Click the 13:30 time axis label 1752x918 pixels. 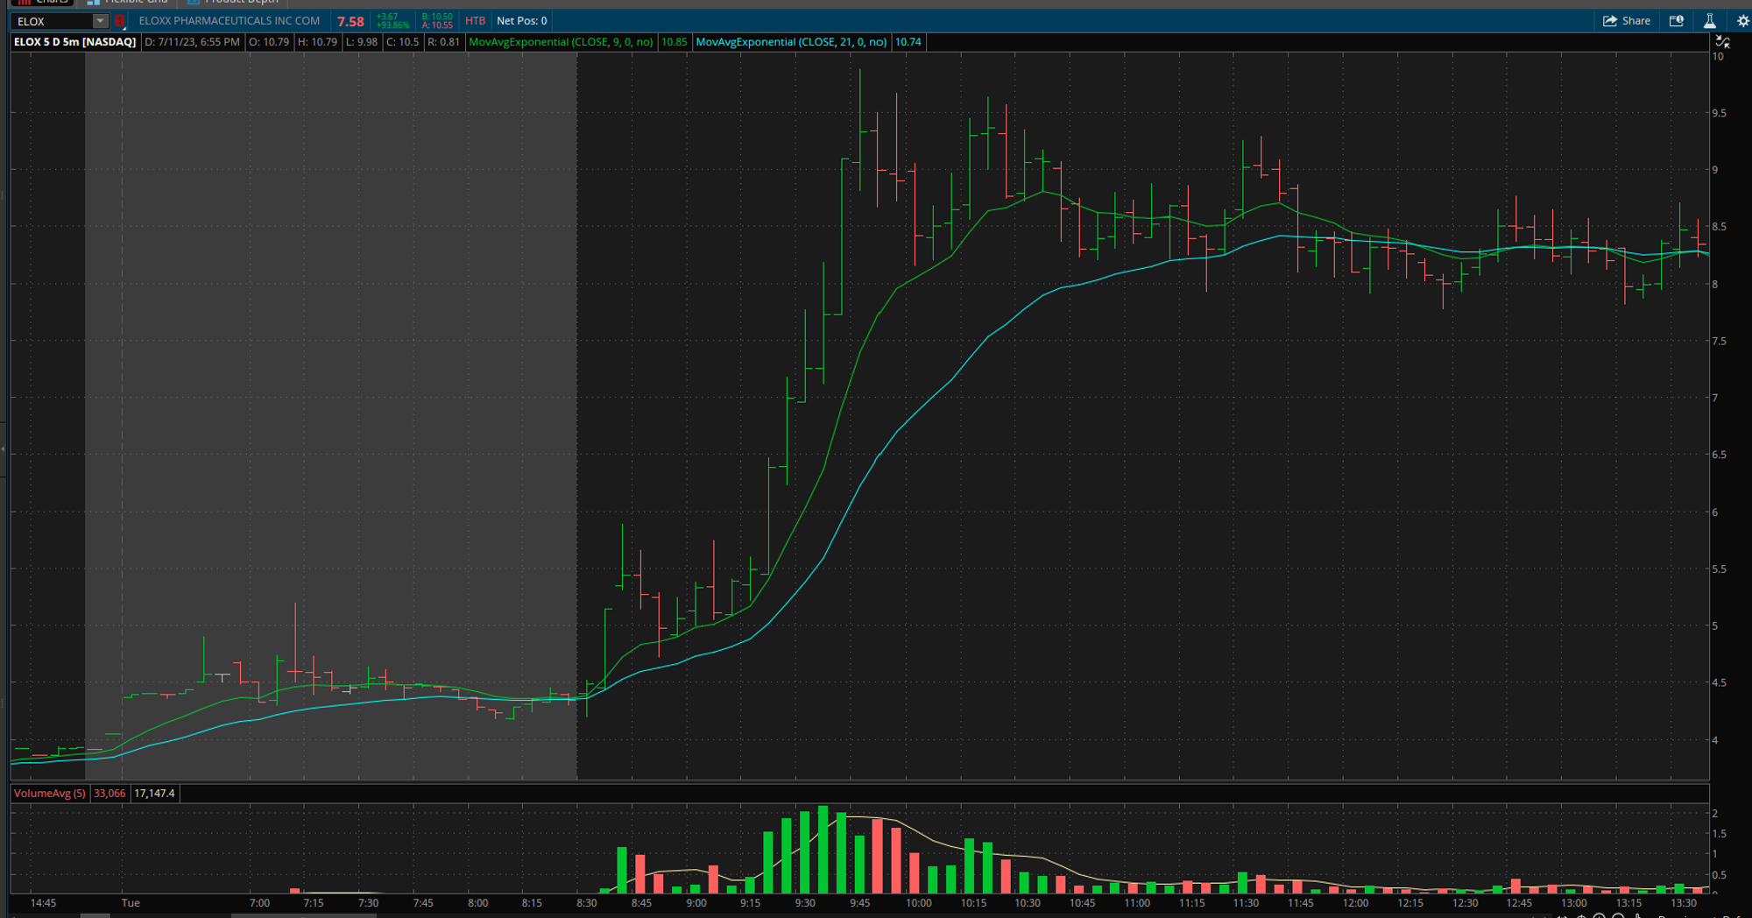1684,903
